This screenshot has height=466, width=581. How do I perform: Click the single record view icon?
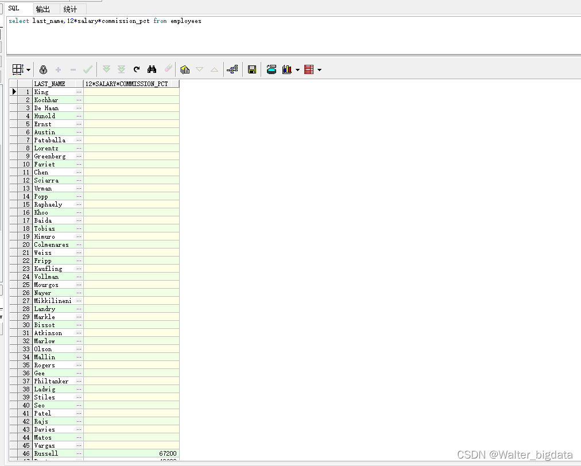185,69
